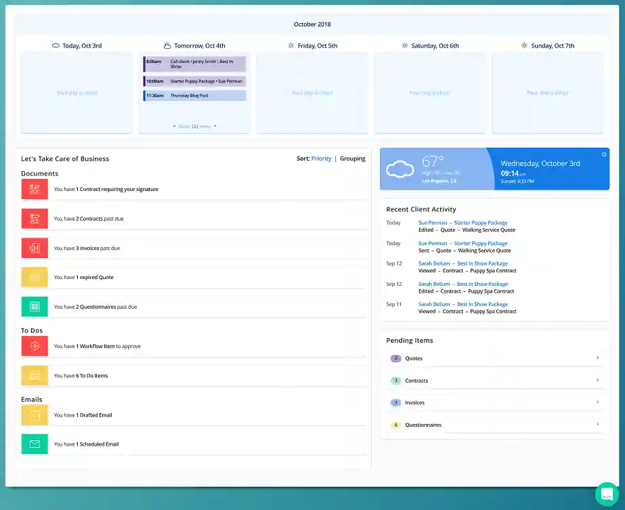Viewport: 625px width, 510px height.
Task: Open the chat bubble widget
Action: click(607, 494)
